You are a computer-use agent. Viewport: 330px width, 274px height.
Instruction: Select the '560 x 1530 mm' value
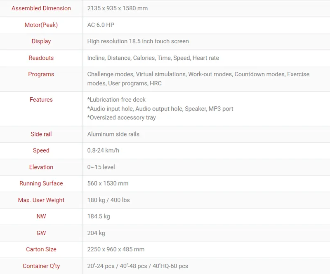point(108,183)
